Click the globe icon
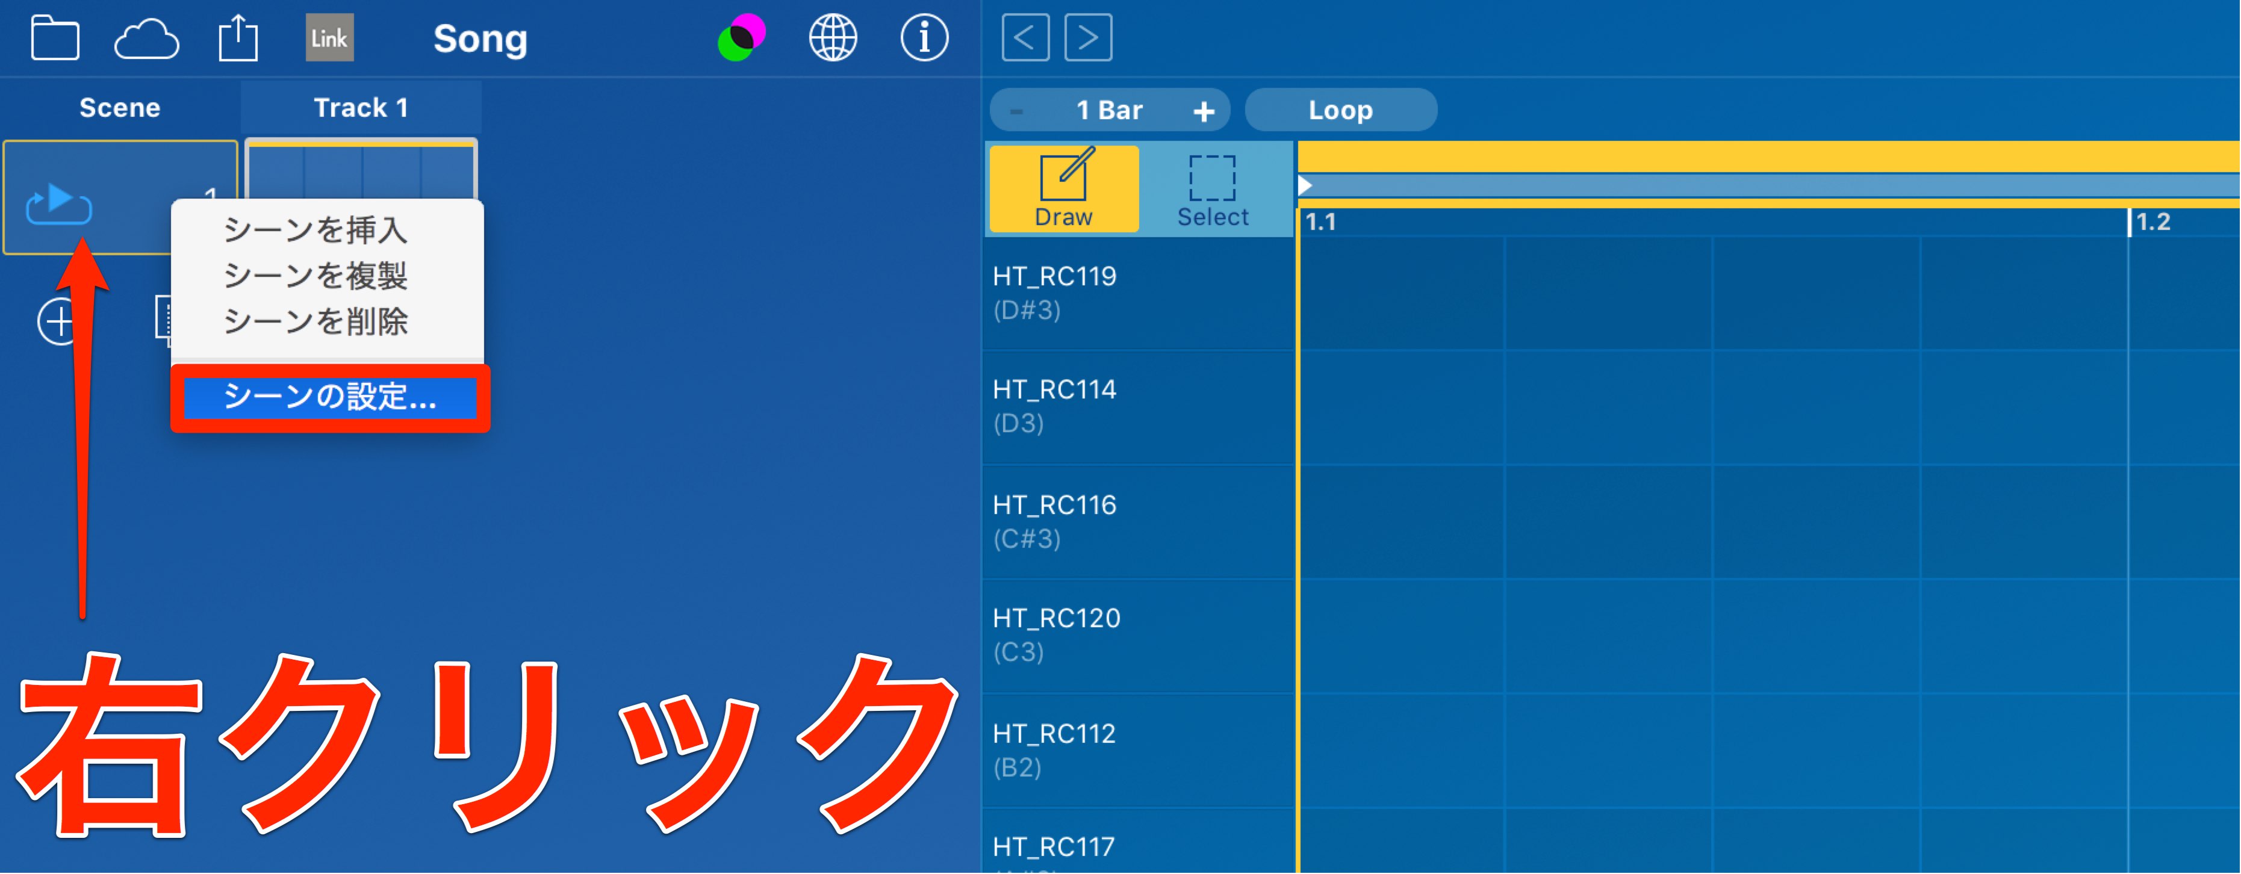The width and height of the screenshot is (2241, 874). (x=833, y=39)
